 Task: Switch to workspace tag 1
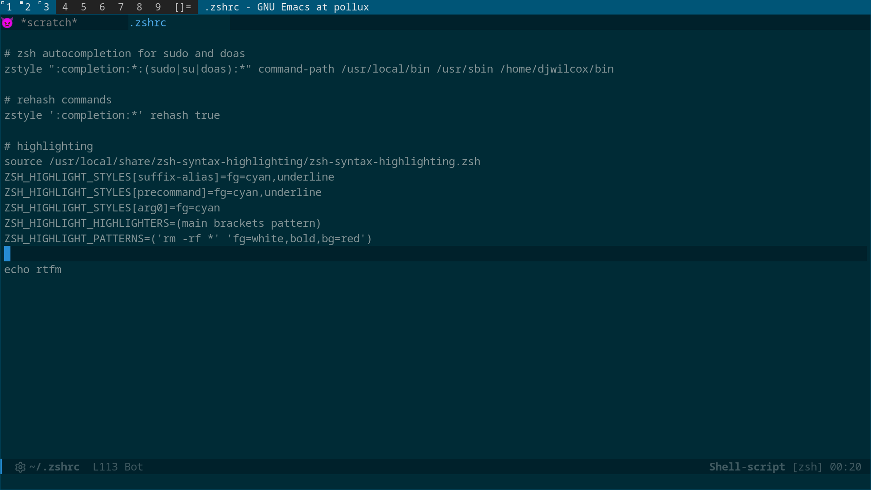click(x=9, y=7)
